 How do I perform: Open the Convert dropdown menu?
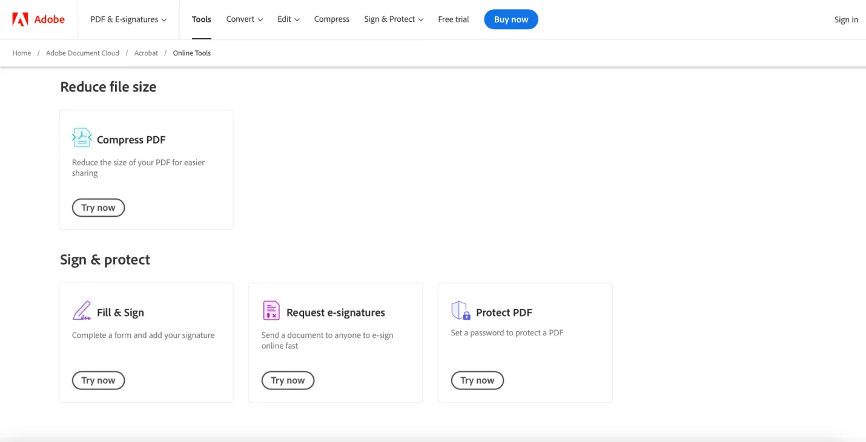coord(245,19)
